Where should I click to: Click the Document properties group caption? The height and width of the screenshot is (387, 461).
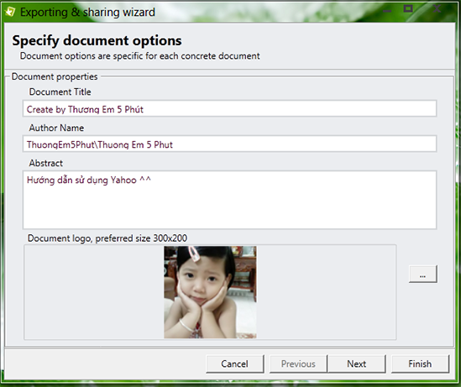coord(55,76)
